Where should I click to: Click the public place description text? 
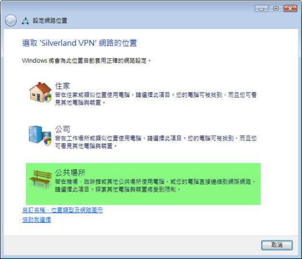point(155,186)
